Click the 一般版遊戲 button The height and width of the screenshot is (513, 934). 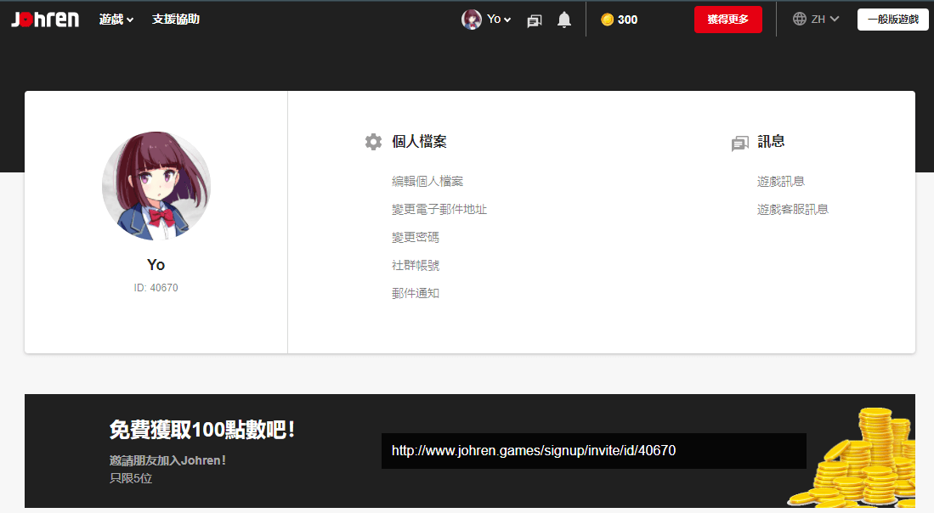893,20
